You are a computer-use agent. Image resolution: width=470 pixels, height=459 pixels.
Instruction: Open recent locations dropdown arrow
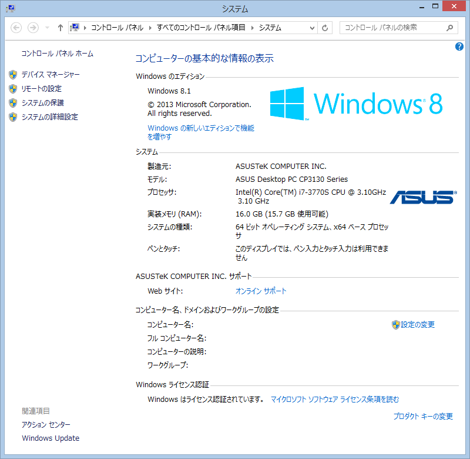(x=47, y=28)
